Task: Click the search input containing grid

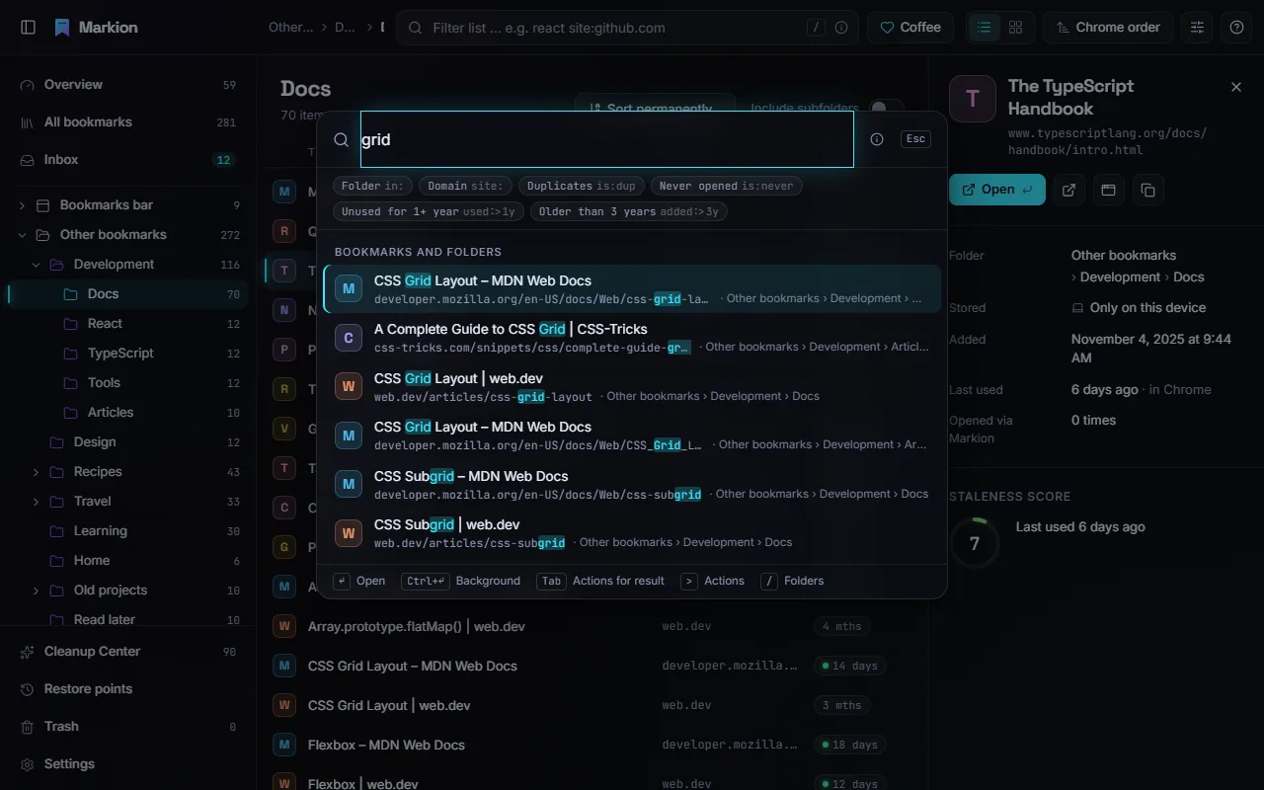Action: (606, 139)
